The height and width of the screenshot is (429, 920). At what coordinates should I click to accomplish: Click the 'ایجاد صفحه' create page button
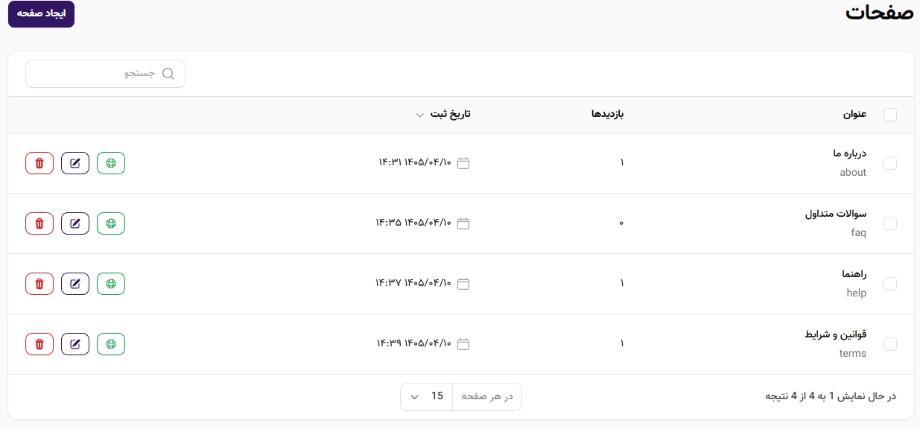pos(41,14)
